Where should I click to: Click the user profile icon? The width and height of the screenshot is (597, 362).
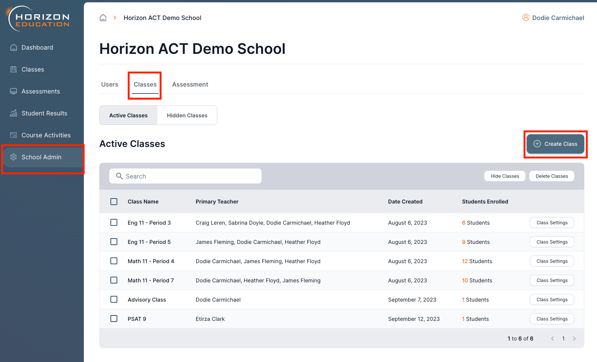click(525, 18)
